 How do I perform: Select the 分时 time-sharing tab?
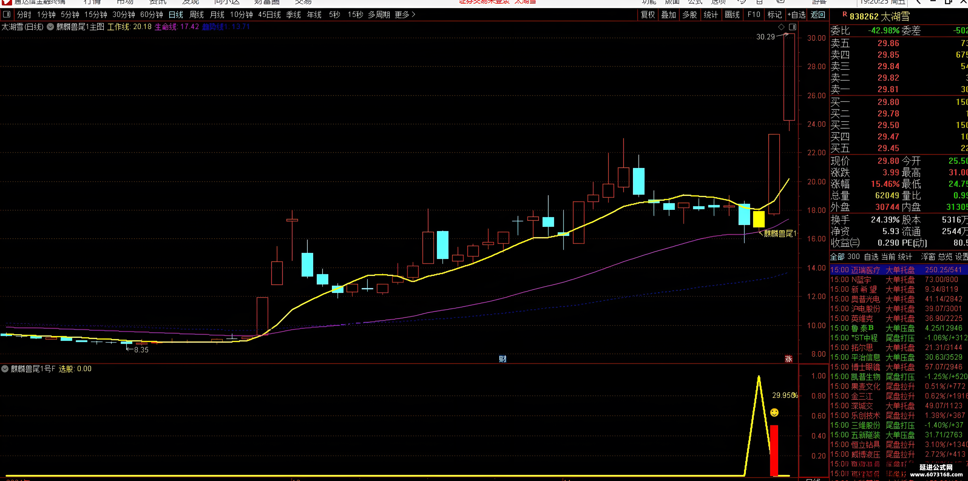coord(24,15)
